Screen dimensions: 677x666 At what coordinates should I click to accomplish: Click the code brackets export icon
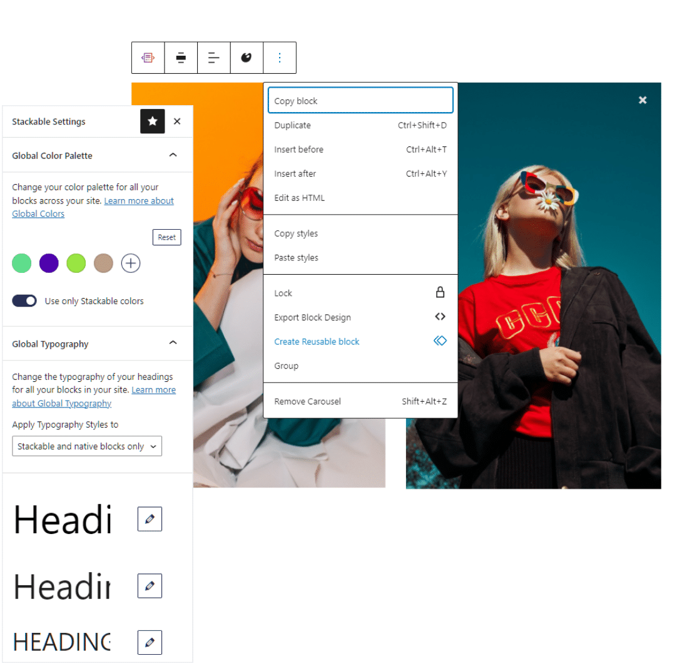[x=440, y=317]
